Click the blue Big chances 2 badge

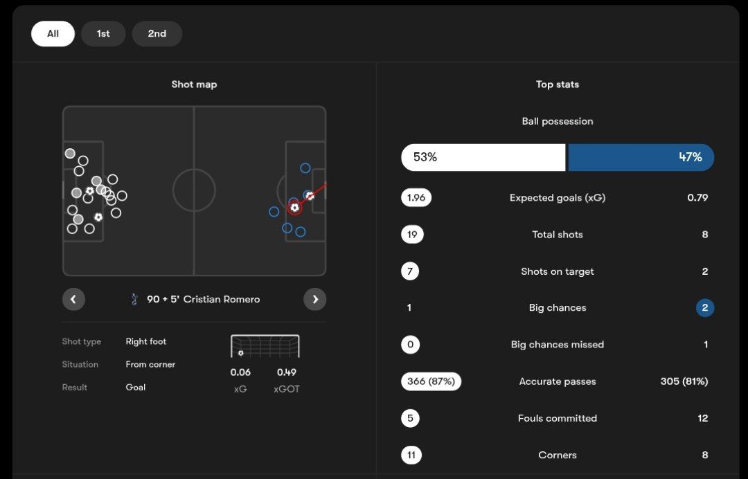click(x=704, y=308)
